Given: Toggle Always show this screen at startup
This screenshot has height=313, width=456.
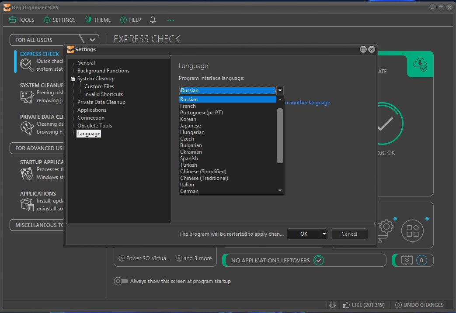Looking at the screenshot, I should 121,281.
